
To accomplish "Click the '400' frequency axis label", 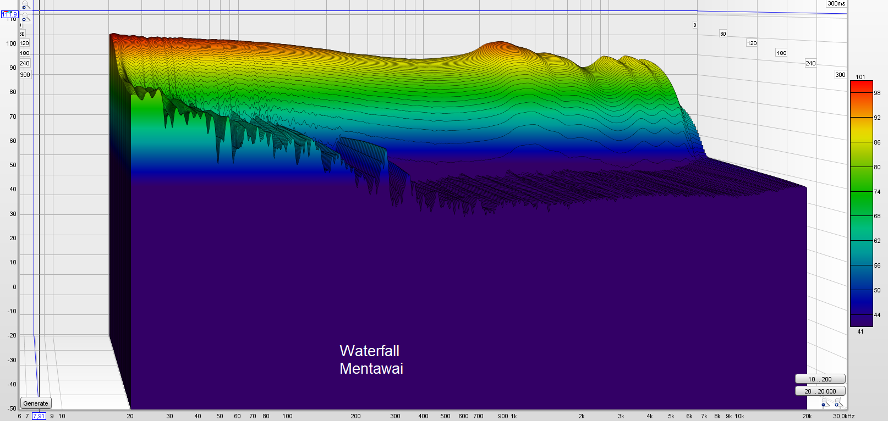I will (423, 416).
